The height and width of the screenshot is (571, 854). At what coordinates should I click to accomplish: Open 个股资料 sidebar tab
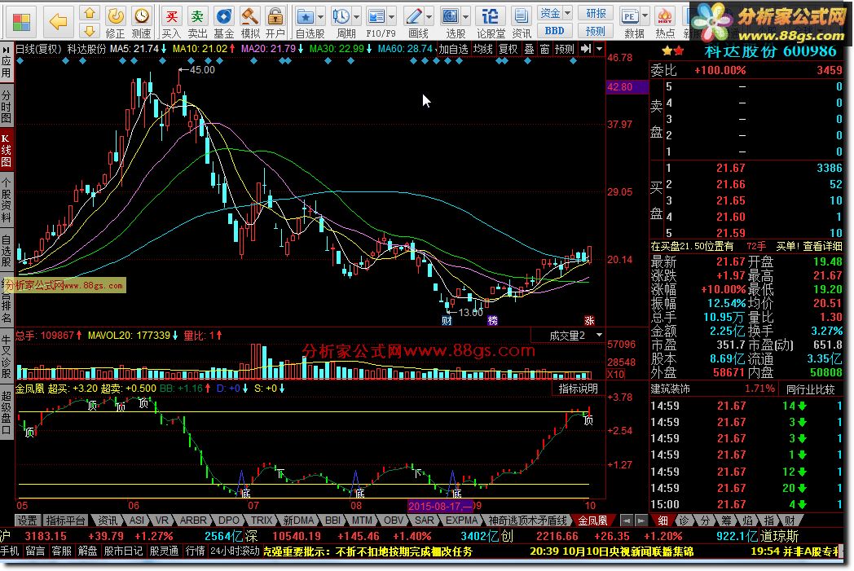6,201
